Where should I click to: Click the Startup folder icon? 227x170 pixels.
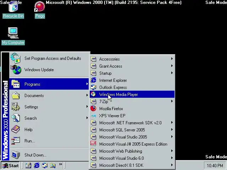93,73
